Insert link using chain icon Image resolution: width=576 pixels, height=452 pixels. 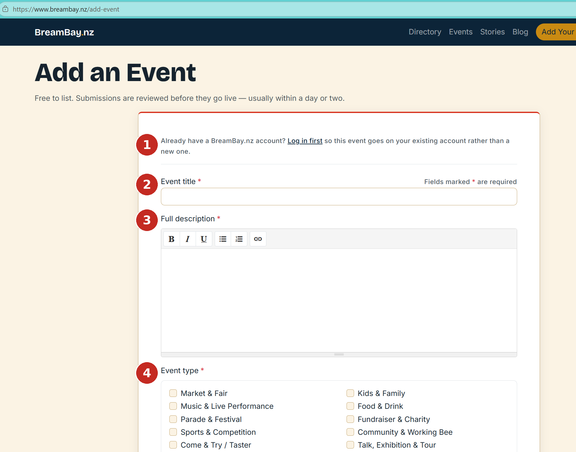coord(258,239)
